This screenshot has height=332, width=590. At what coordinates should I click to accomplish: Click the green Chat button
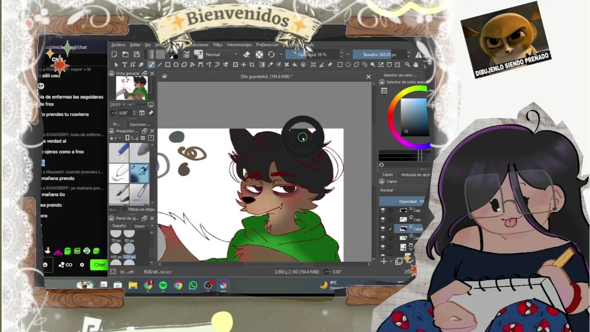coord(100,265)
